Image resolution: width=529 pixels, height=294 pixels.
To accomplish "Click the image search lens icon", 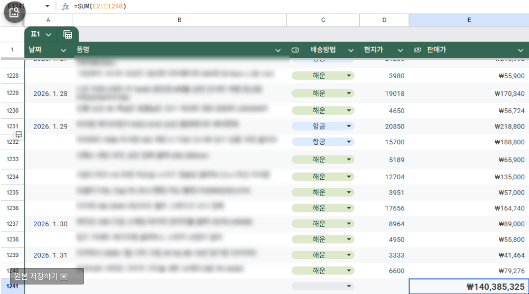I will pos(14,12).
